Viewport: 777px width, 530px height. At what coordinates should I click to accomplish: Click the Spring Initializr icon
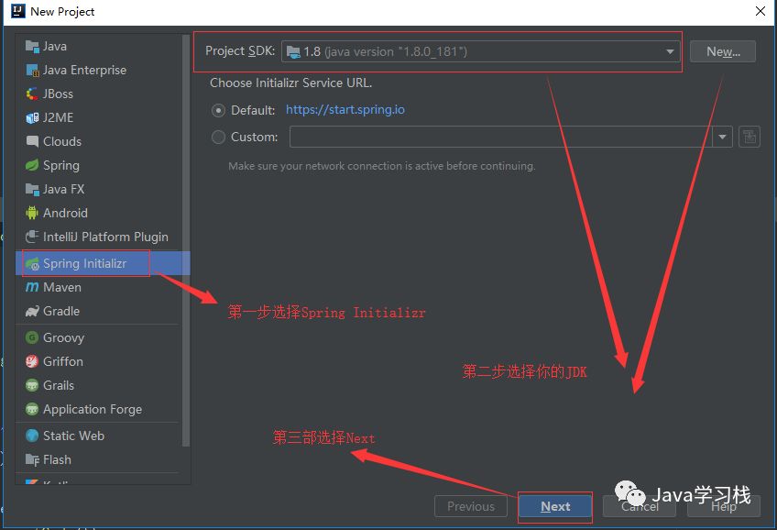tap(32, 264)
